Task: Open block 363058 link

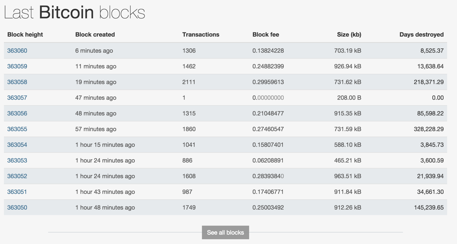Action: tap(17, 82)
